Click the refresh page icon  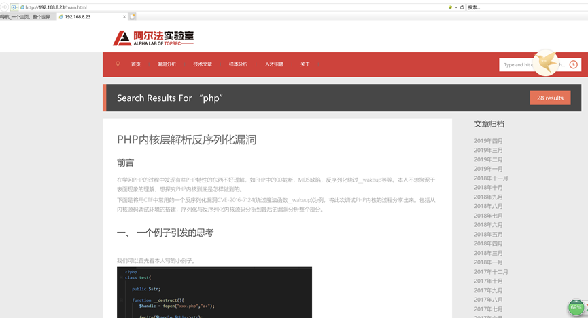[462, 7]
